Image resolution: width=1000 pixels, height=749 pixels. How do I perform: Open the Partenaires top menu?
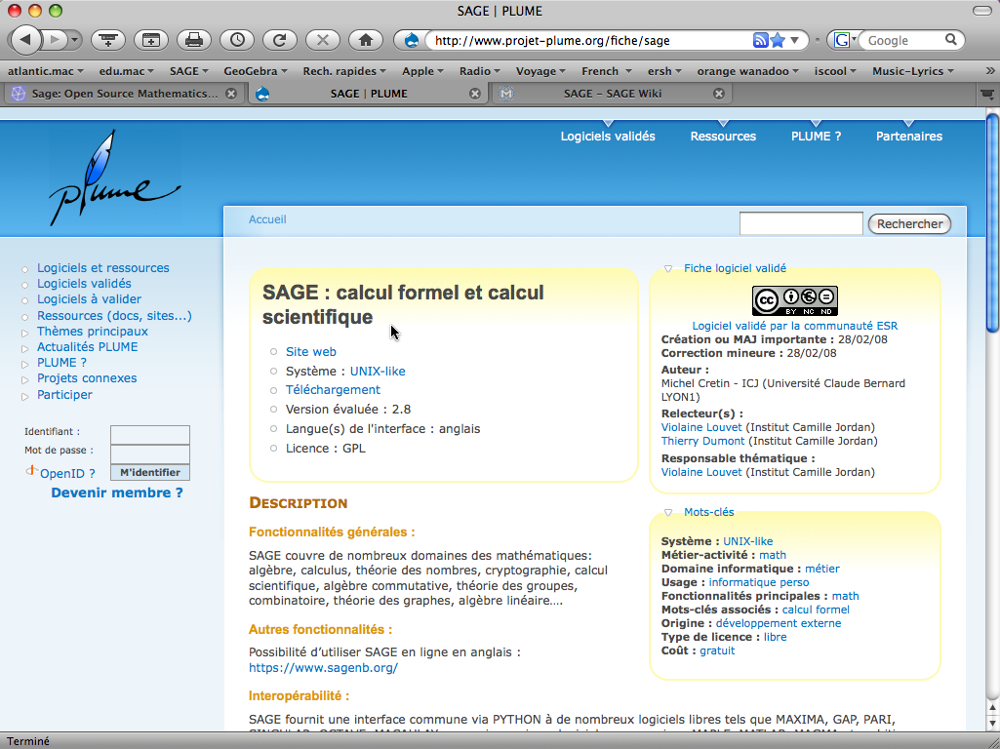coord(909,136)
